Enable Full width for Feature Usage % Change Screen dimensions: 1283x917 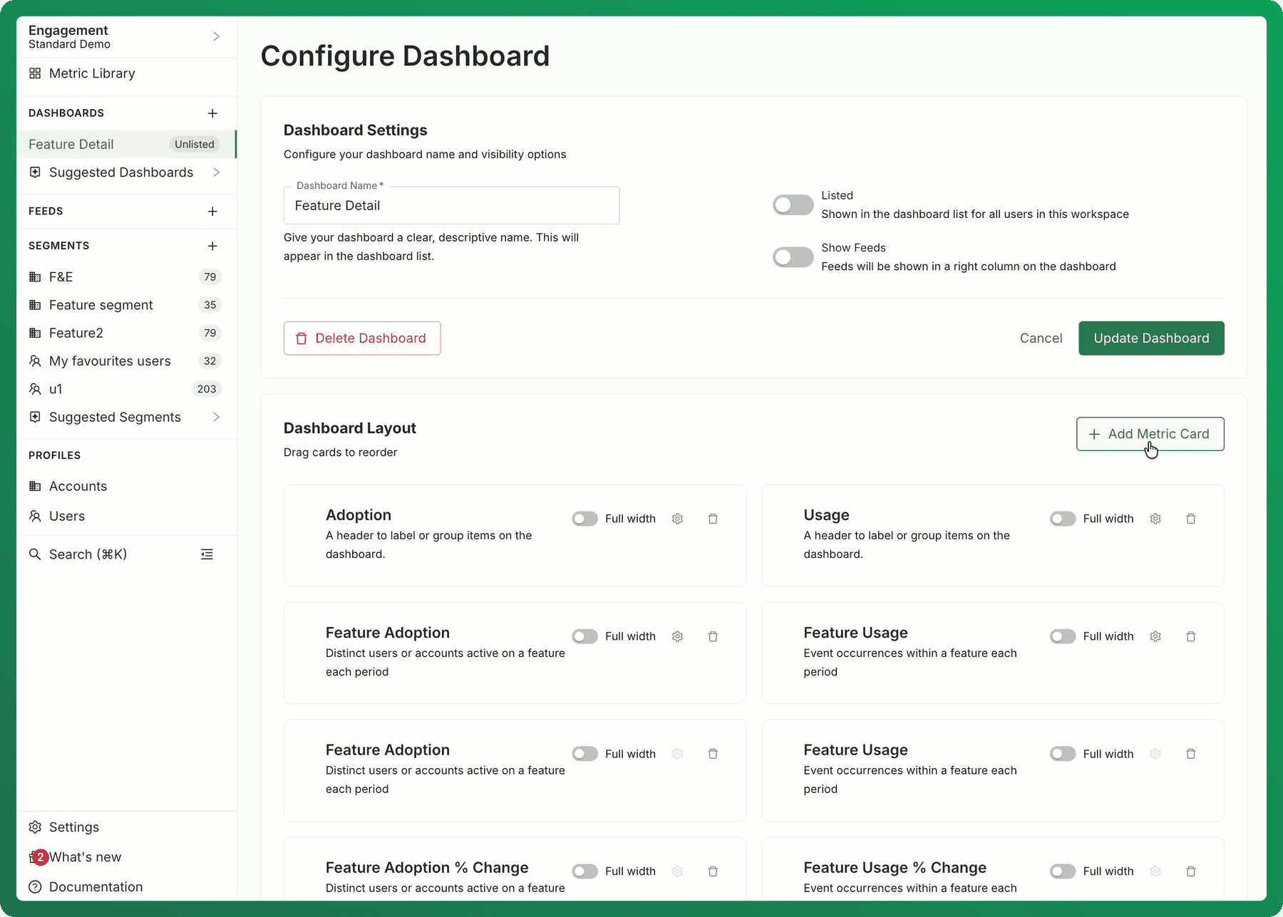(x=1062, y=871)
